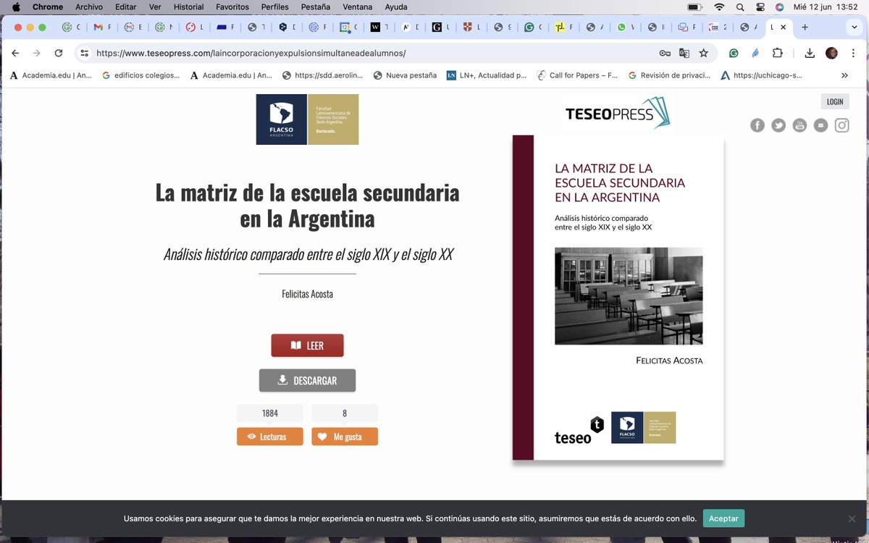The width and height of the screenshot is (869, 543).
Task: Open macOS Spotlight search icon
Action: click(x=740, y=7)
